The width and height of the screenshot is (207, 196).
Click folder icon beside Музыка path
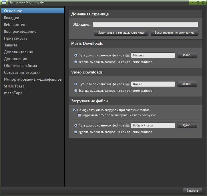click(128, 55)
